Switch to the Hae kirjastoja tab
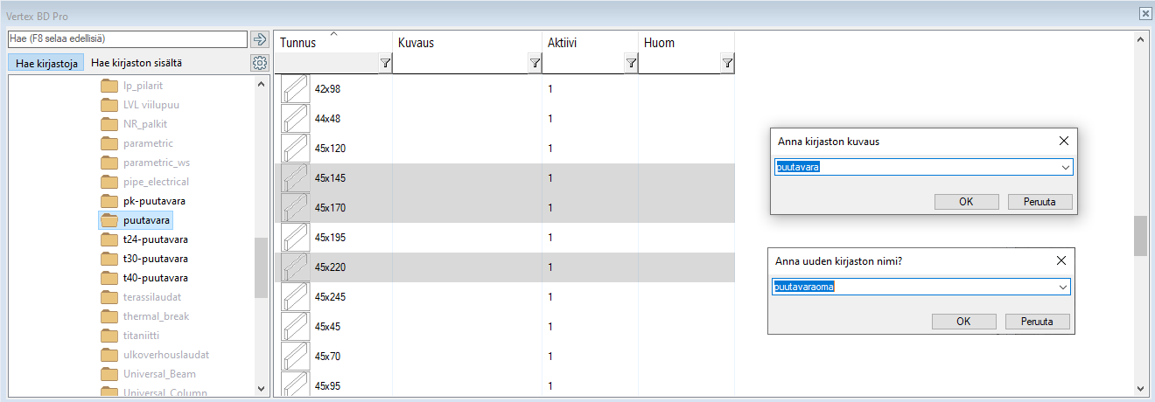1155x402 pixels. pos(48,63)
